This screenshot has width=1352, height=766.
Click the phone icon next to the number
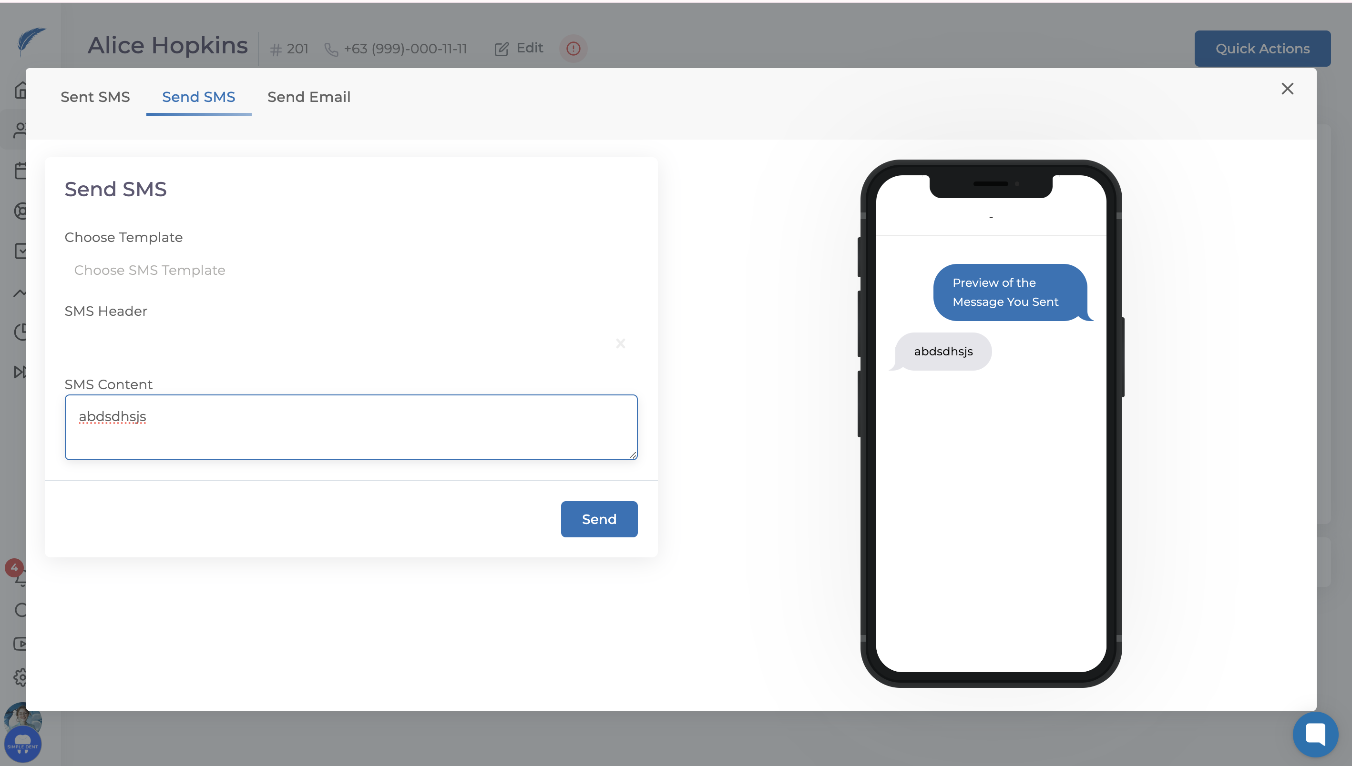(331, 50)
